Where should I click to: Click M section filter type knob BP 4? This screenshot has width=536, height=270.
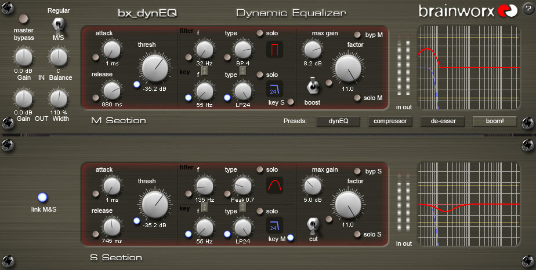[x=242, y=49]
